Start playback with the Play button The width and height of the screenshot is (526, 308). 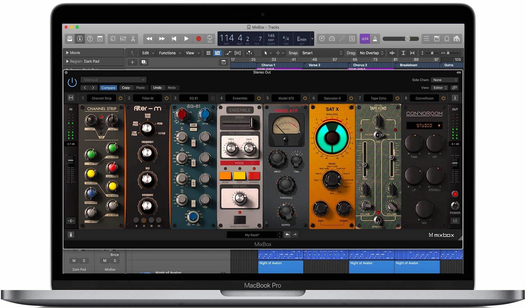click(186, 39)
